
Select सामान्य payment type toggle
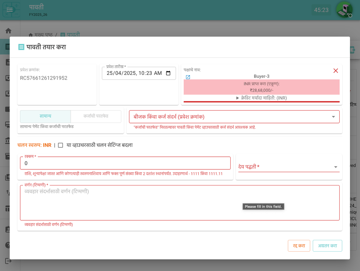pyautogui.click(x=45, y=116)
